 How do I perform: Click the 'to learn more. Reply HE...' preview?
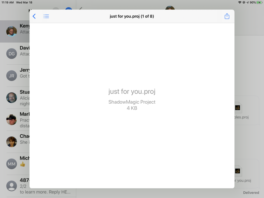[45, 192]
